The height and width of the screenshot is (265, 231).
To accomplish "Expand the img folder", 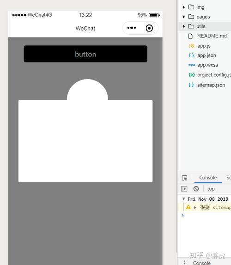I will (184, 7).
